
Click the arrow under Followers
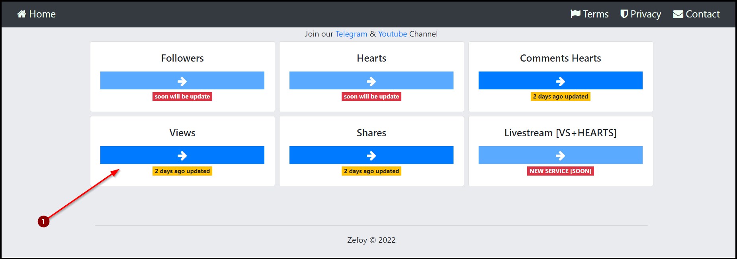pyautogui.click(x=182, y=81)
